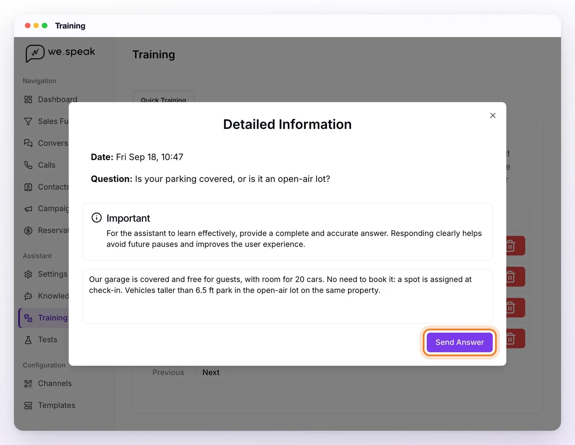Go to the Previous page
The width and height of the screenshot is (575, 445).
pyautogui.click(x=168, y=373)
